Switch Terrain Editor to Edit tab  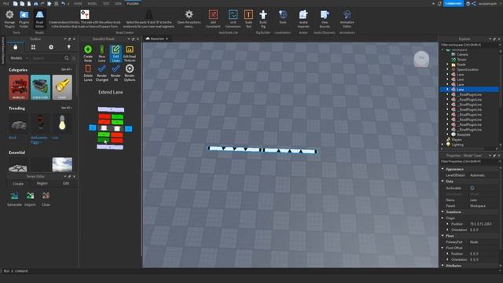coord(66,183)
